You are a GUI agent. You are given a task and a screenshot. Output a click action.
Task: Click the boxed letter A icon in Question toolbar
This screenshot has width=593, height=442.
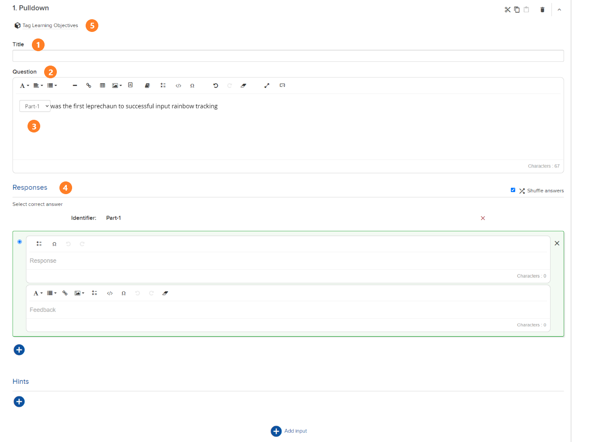130,85
